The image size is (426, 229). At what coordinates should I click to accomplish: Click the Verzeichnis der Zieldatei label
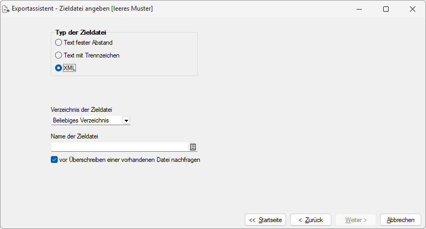coord(81,110)
